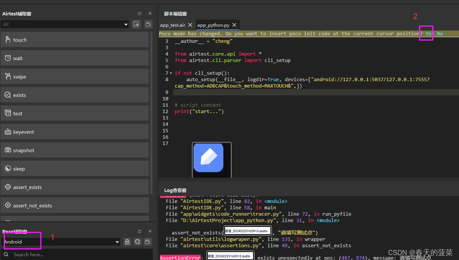Click the scrollbar of the Airtest command list
The image size is (459, 260).
click(152, 113)
